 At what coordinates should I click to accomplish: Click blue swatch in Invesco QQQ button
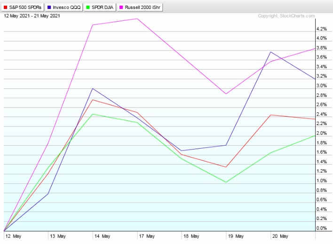49,8
